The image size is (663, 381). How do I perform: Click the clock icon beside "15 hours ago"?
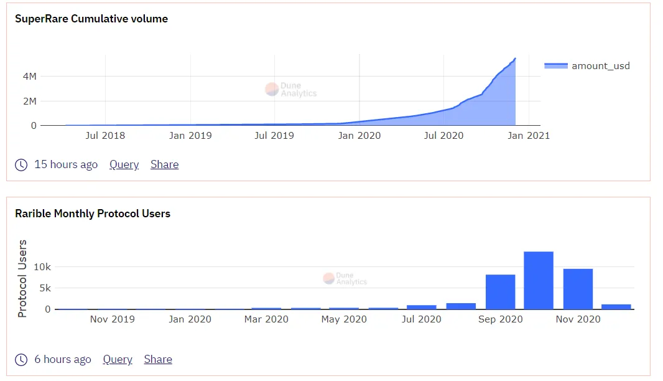(21, 165)
